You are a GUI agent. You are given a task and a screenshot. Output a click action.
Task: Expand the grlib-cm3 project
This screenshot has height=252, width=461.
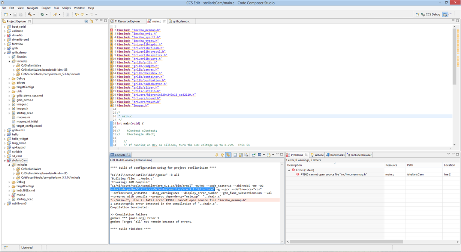[5, 130]
